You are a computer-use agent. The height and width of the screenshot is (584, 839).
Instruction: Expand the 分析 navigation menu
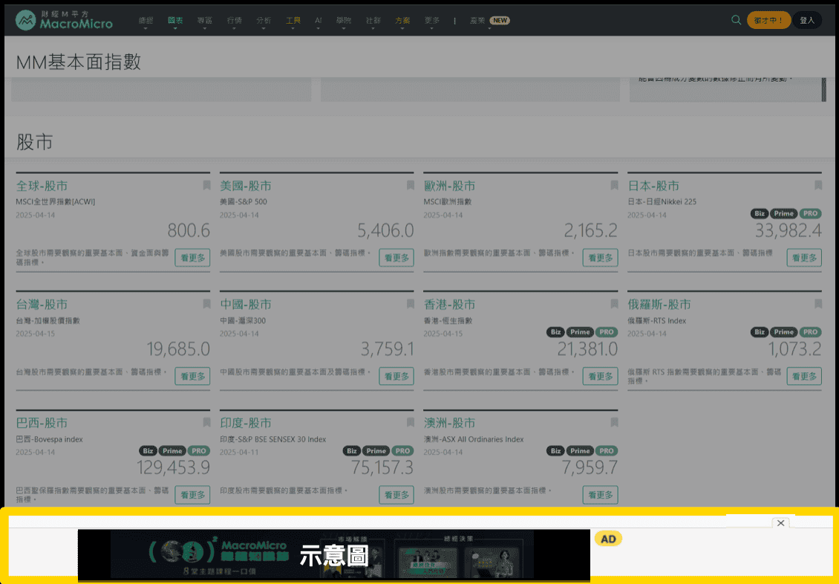tap(264, 20)
